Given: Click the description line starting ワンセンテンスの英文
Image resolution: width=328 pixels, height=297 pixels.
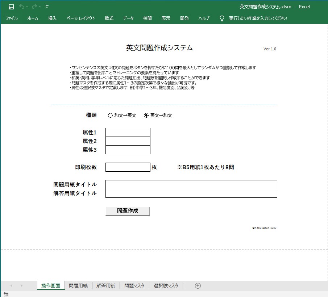Looking at the screenshot, I should tap(163, 68).
